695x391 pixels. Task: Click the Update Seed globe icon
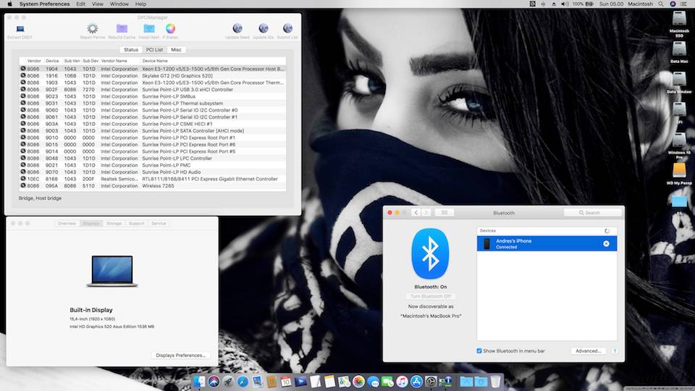[237, 29]
